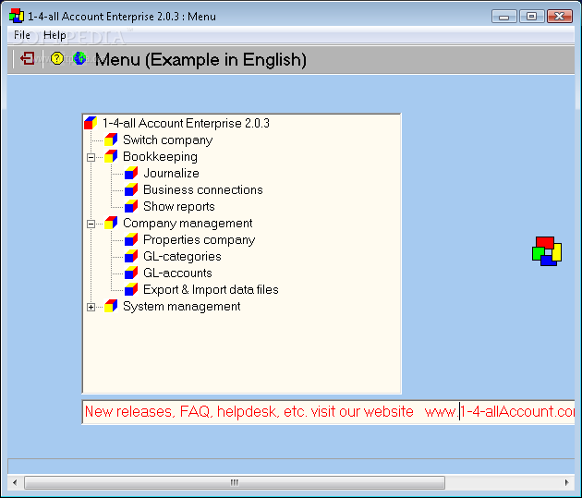Open Properties company from the tree
Screen dimensions: 582x498
[199, 239]
